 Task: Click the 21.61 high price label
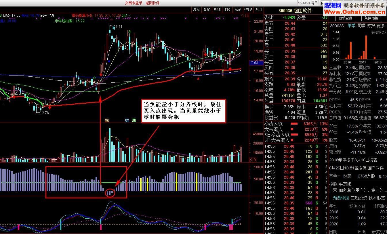click(x=118, y=27)
